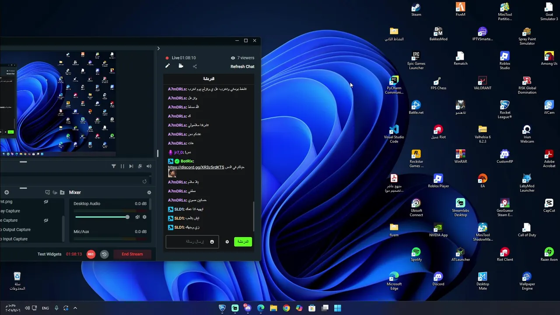
Task: Click the Test Widgets button
Action: [49, 254]
